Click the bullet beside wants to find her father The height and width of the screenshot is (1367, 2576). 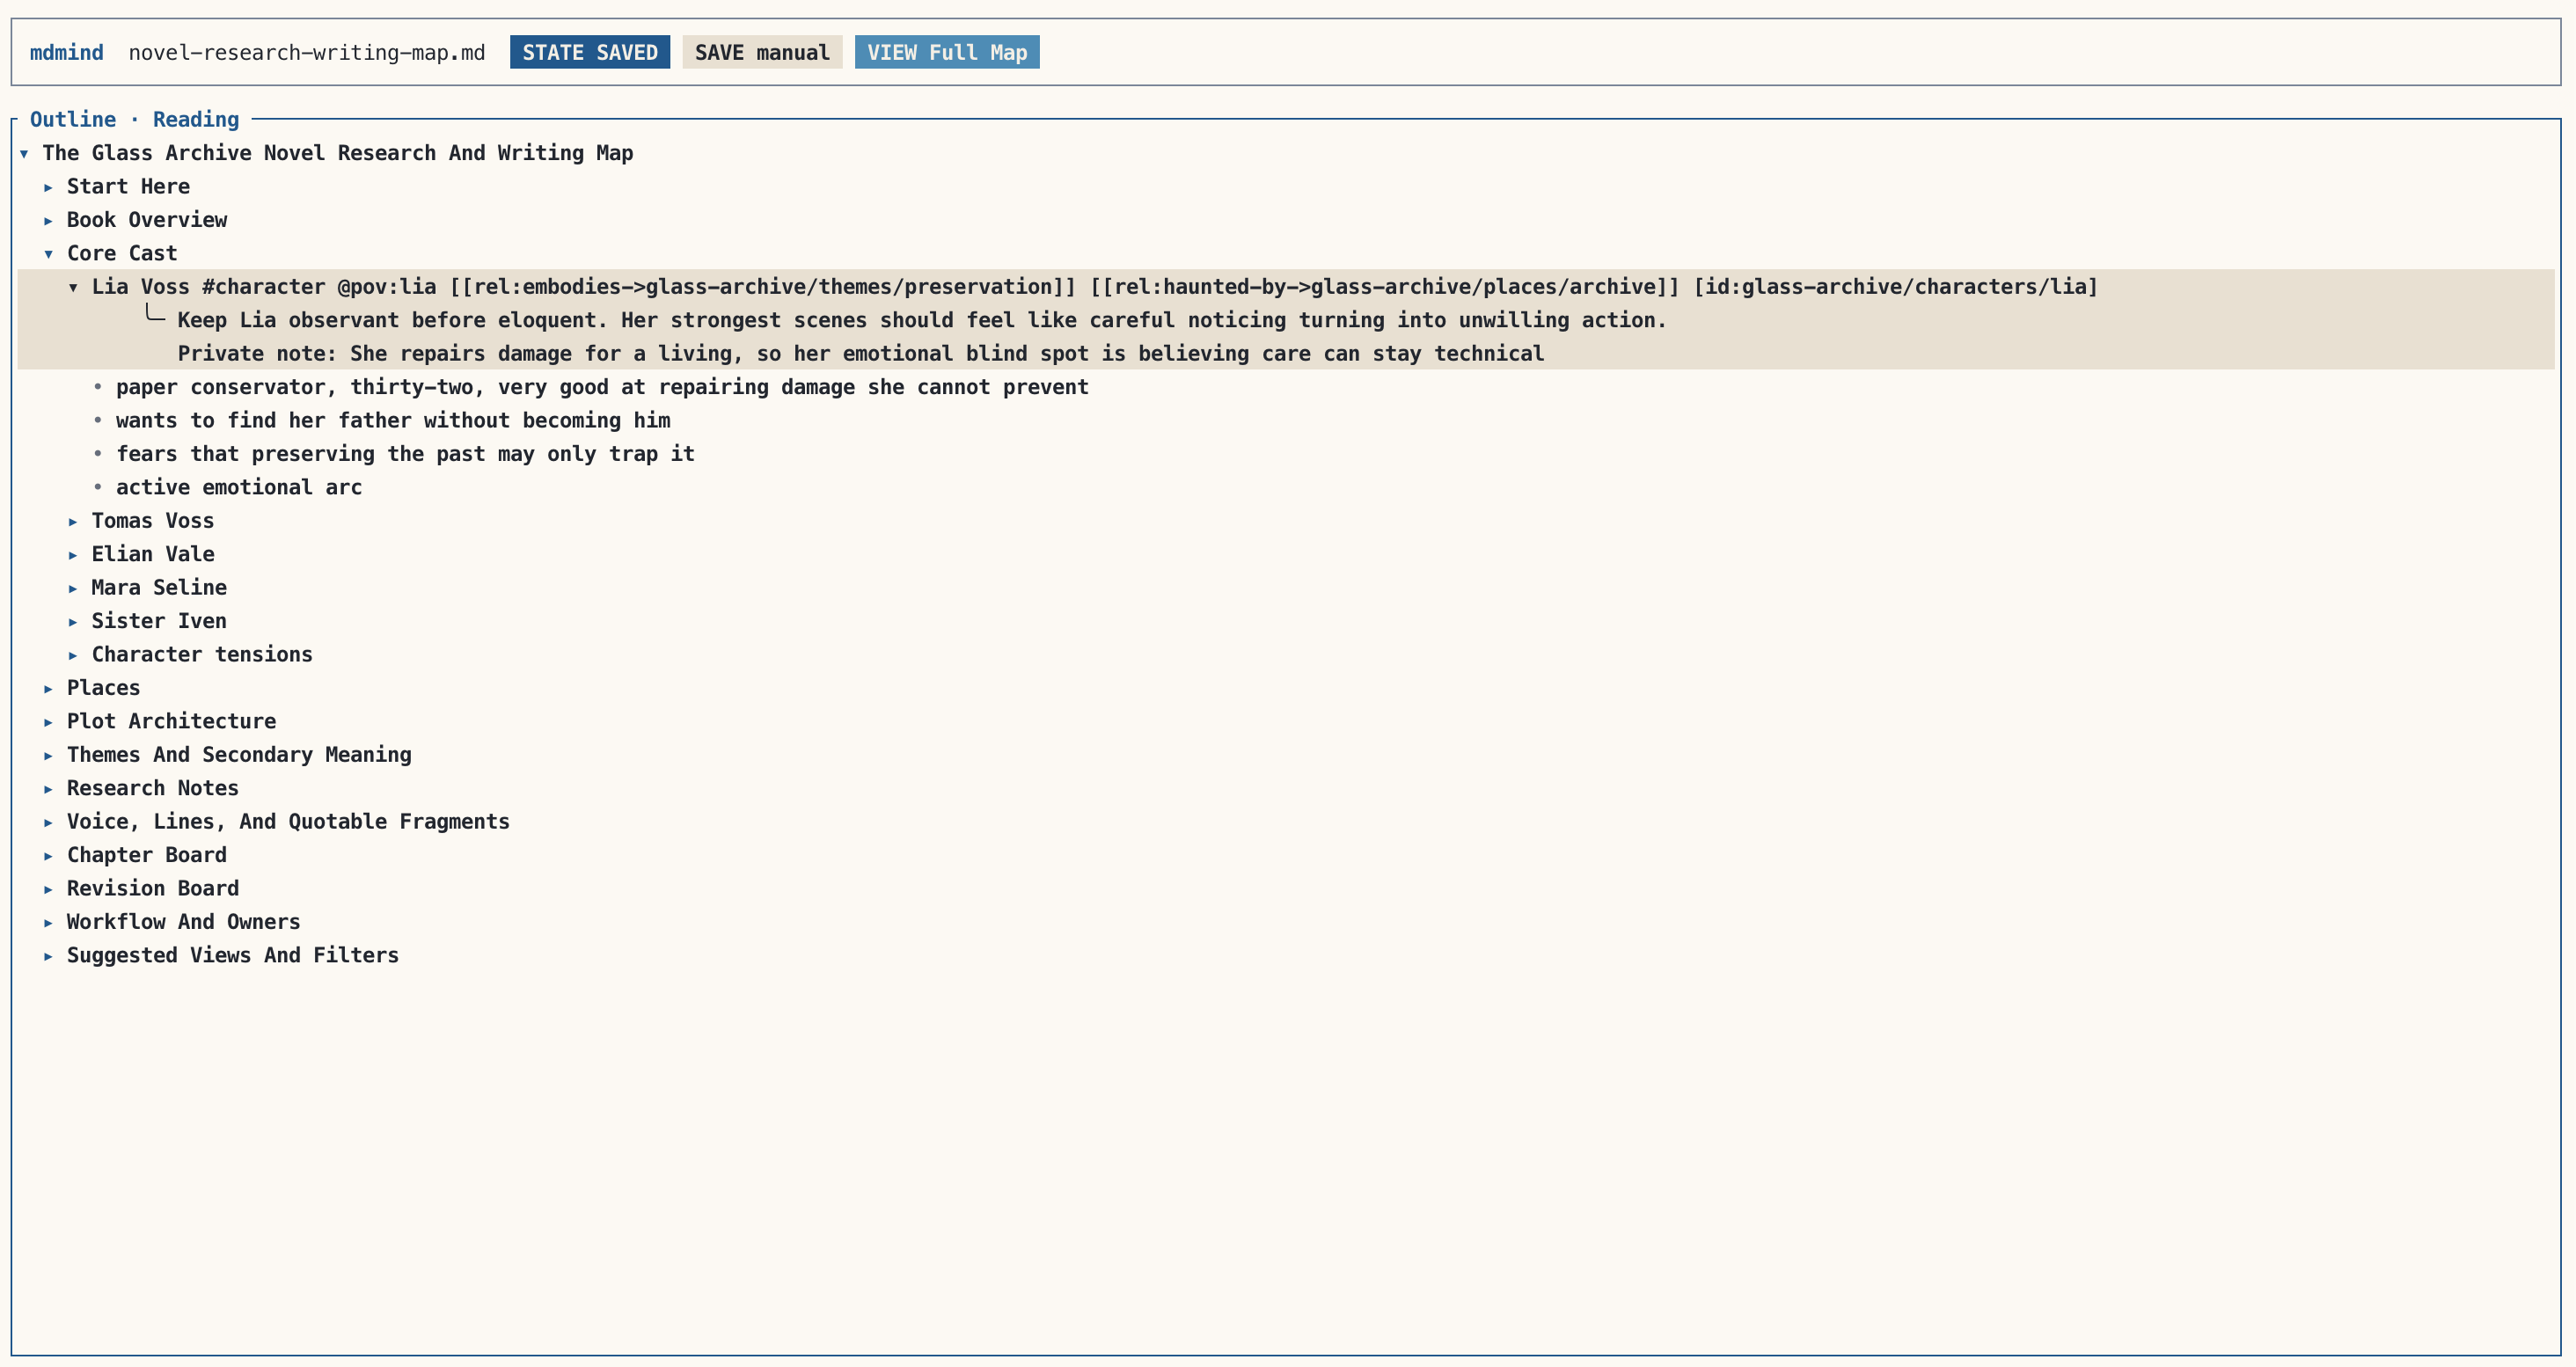(97, 421)
